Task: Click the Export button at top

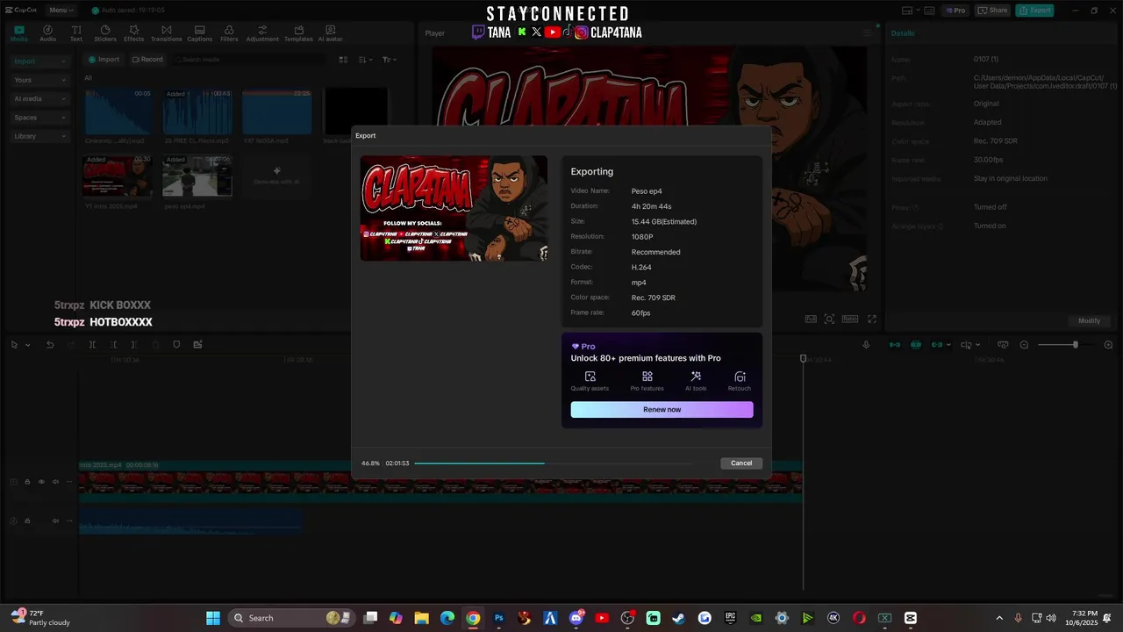Action: [x=1034, y=11]
